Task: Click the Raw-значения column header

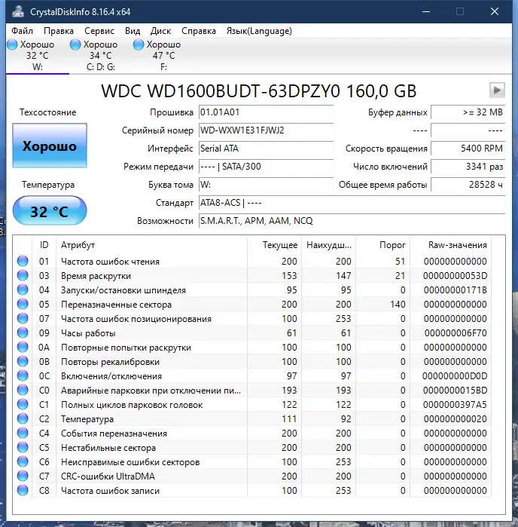Action: coord(457,245)
